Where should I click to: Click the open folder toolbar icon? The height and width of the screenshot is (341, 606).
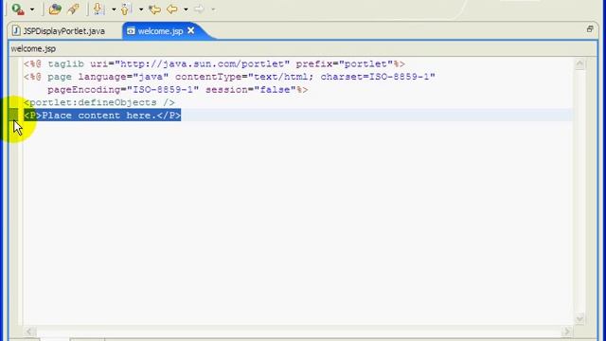(x=55, y=9)
